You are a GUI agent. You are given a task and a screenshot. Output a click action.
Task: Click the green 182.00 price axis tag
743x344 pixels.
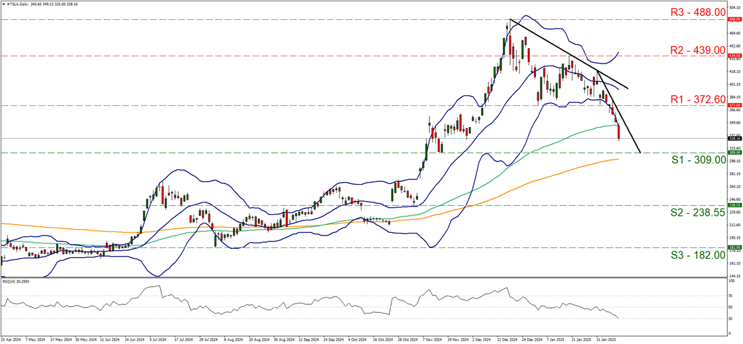pos(733,247)
